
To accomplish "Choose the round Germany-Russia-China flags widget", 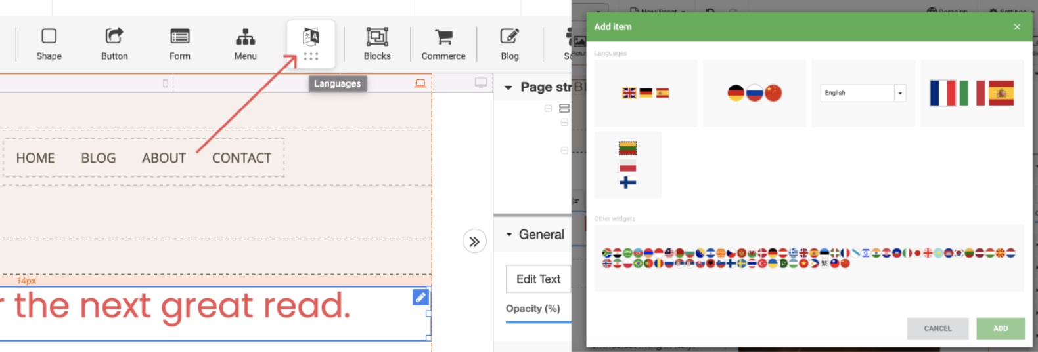I will point(754,93).
